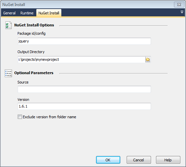Click the empty Source input field

[x=84, y=89]
